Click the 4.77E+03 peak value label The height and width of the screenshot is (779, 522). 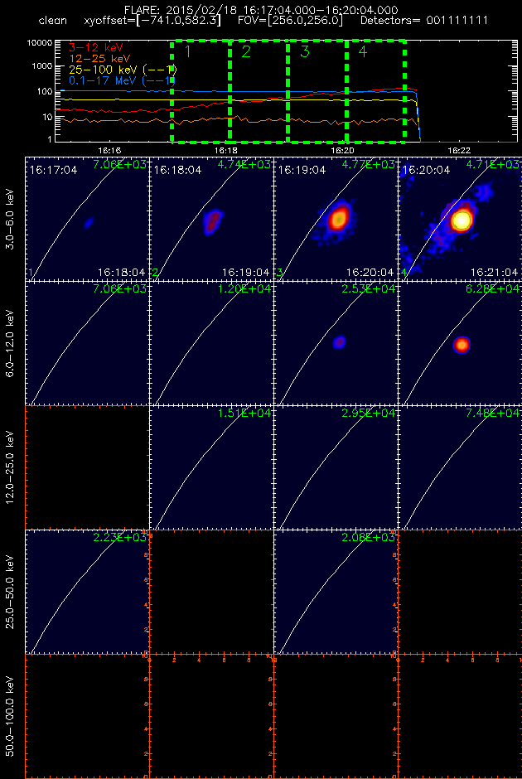pos(369,164)
